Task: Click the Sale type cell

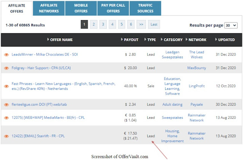Action: click(151, 86)
